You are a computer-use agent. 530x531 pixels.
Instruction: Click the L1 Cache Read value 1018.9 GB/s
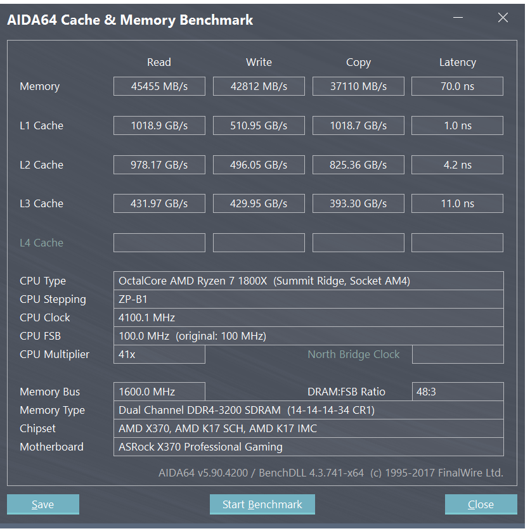click(x=159, y=125)
